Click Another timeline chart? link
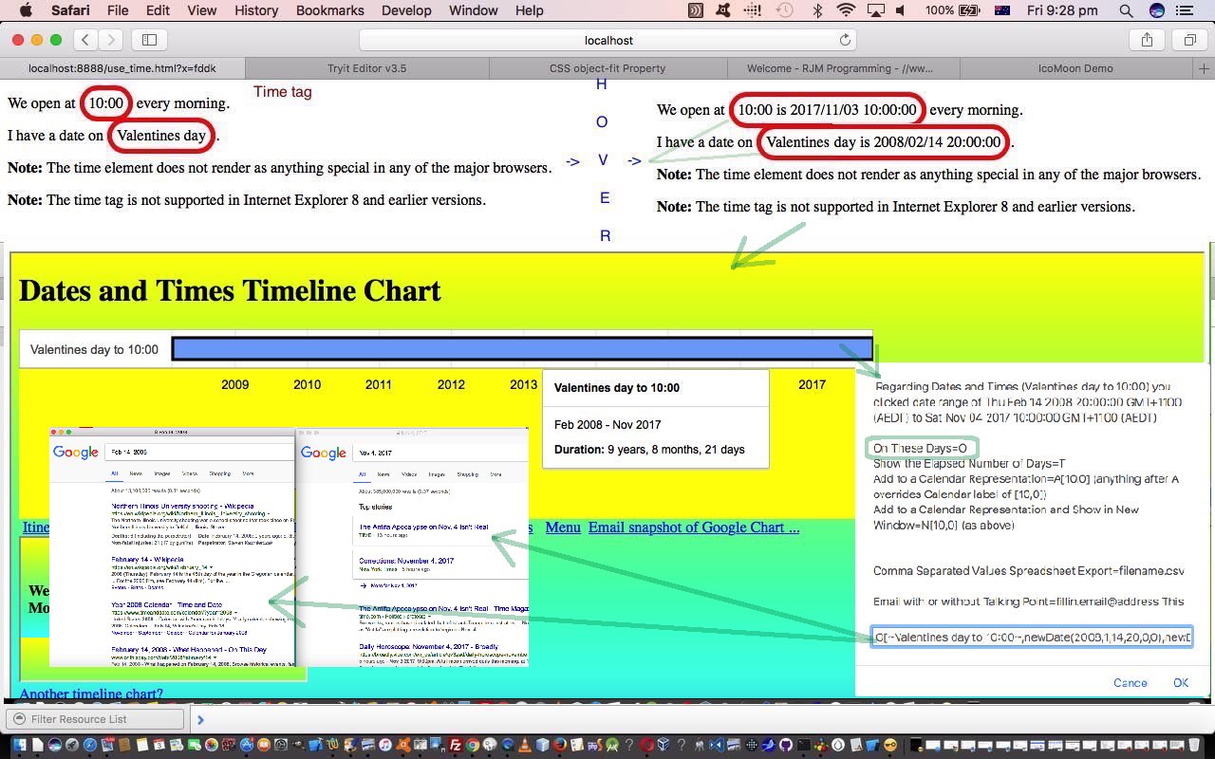The height and width of the screenshot is (759, 1215). [x=91, y=694]
